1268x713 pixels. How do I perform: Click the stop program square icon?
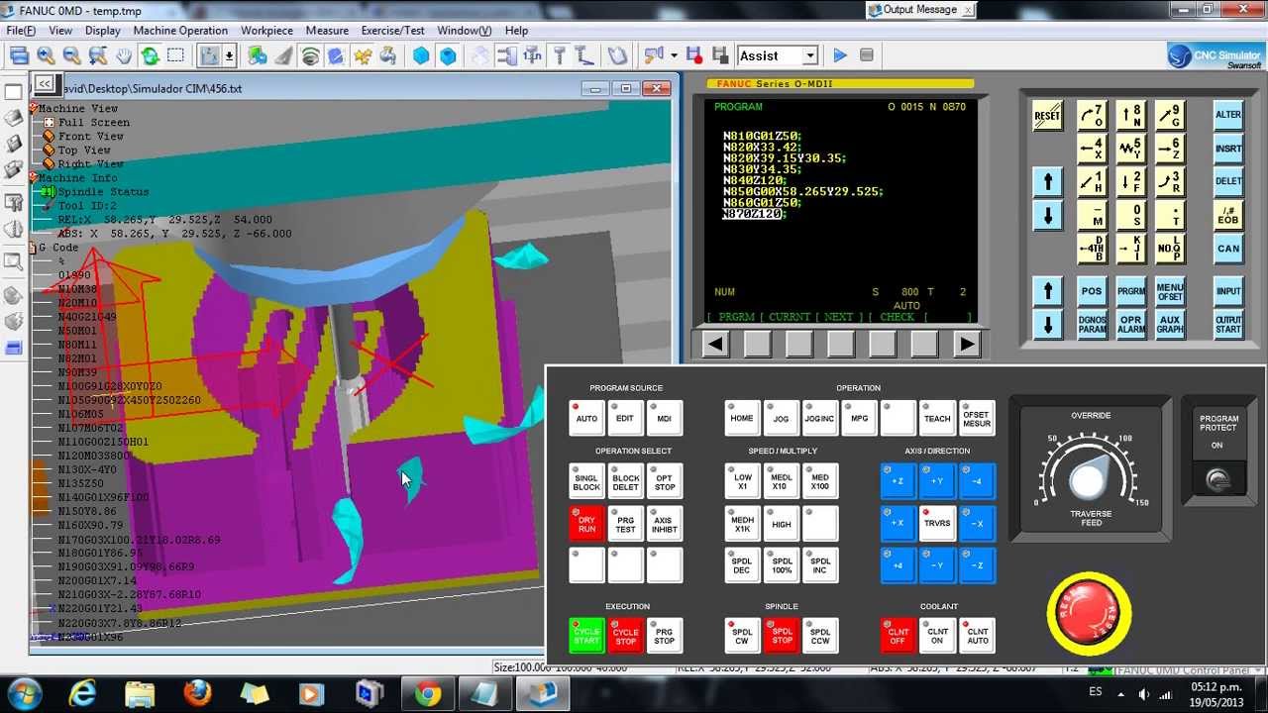click(x=867, y=56)
